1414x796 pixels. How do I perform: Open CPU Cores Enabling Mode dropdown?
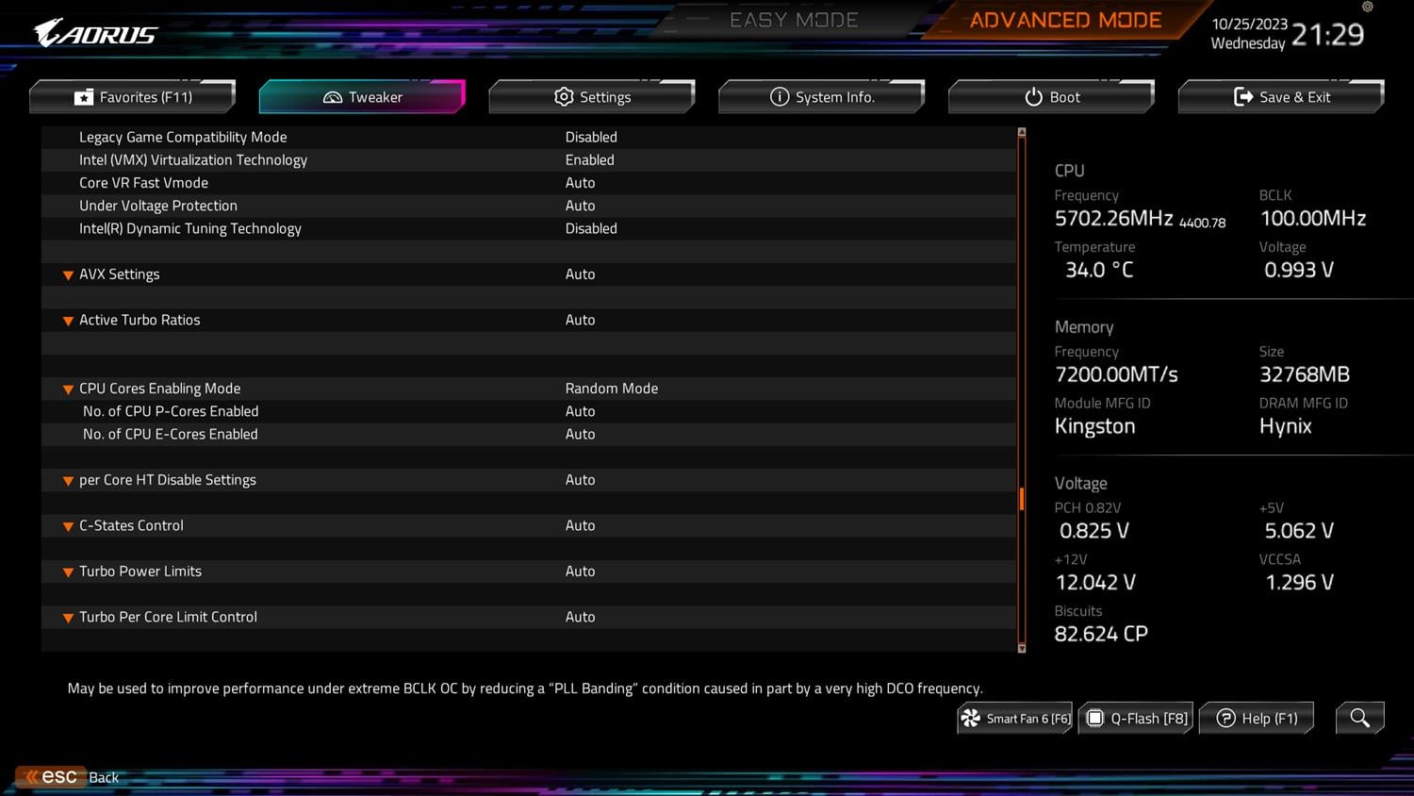(611, 389)
